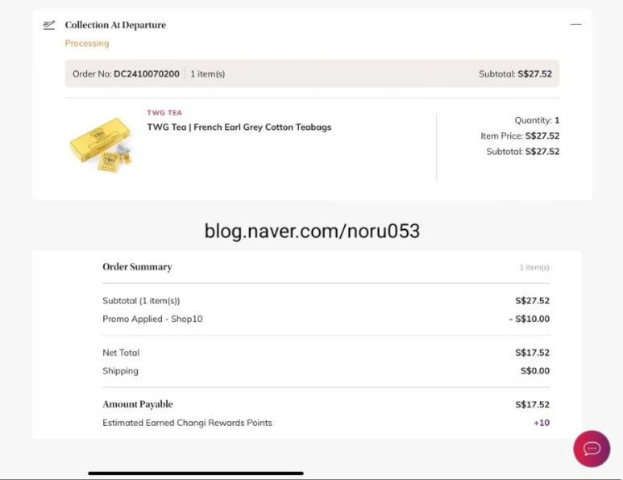Click the 1 item(s) count in order bar

207,74
